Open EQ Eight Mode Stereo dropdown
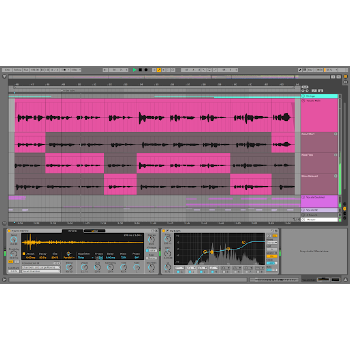350x350 pixels. (x=272, y=242)
